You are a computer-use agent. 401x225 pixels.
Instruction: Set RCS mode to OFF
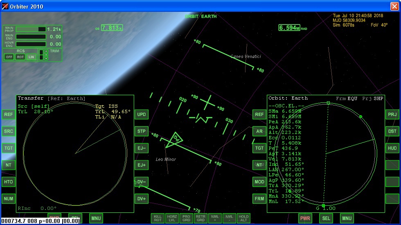[x=9, y=57]
